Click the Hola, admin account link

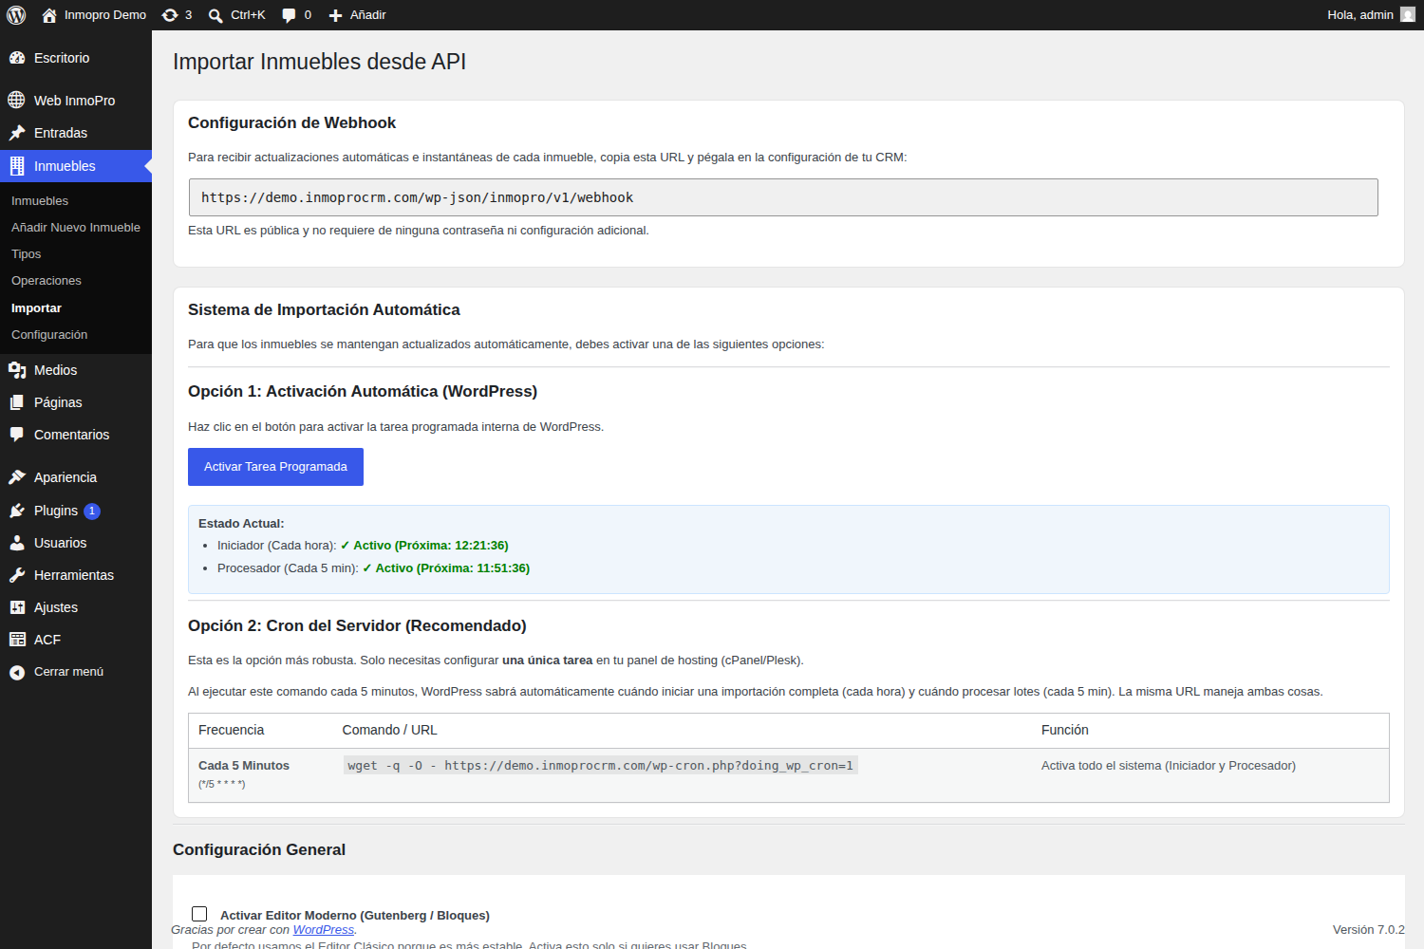(1360, 15)
